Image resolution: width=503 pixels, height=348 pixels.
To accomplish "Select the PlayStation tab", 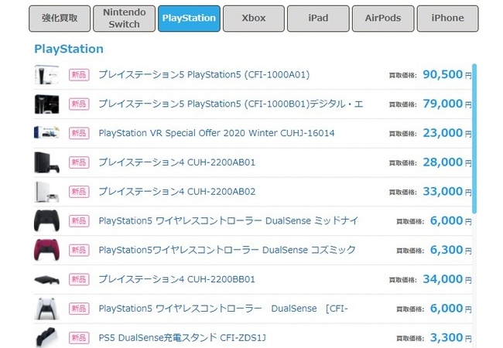I will pos(189,19).
